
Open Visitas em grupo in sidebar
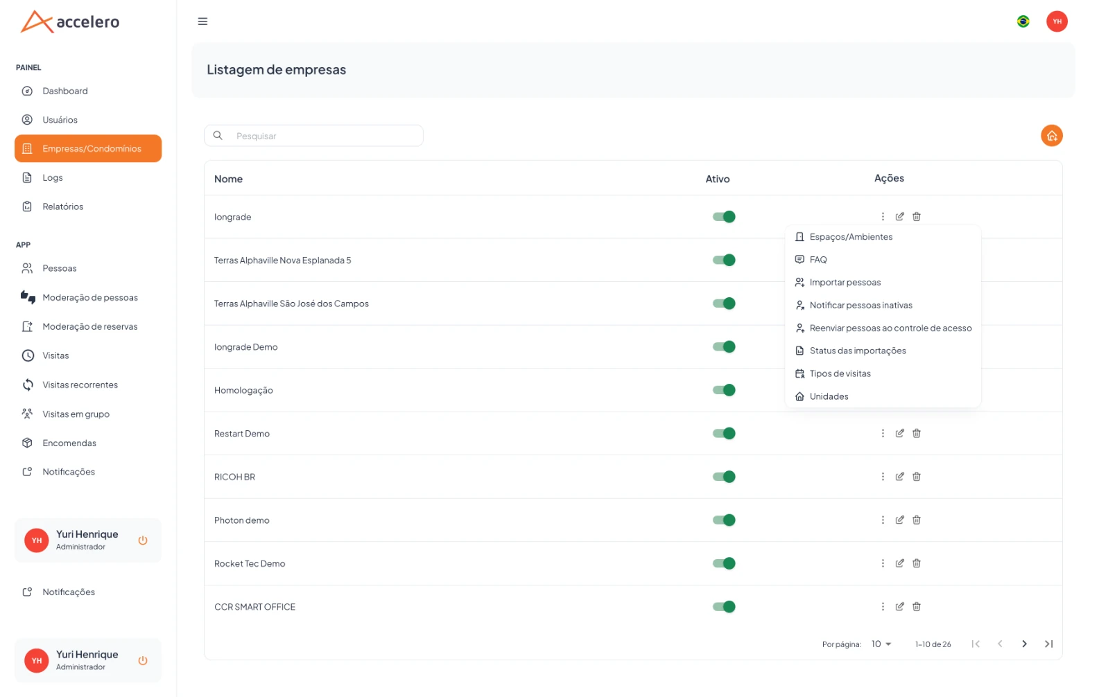(x=88, y=414)
